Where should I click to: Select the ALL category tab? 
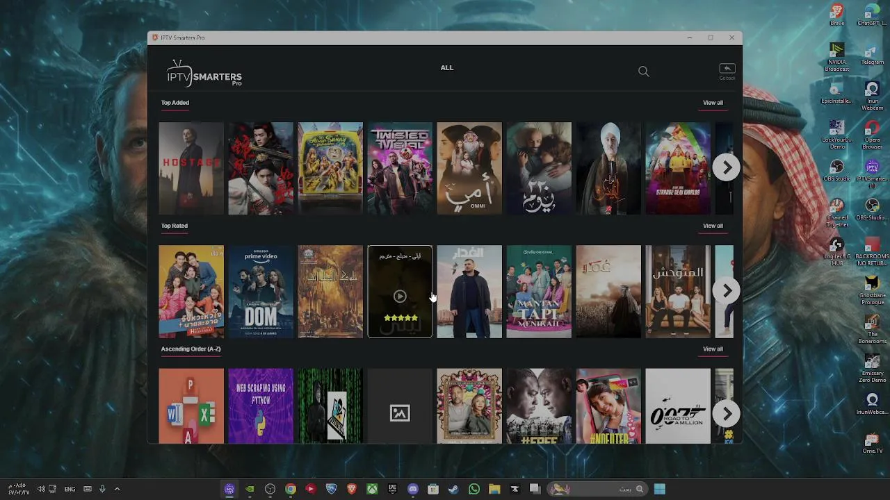[447, 68]
